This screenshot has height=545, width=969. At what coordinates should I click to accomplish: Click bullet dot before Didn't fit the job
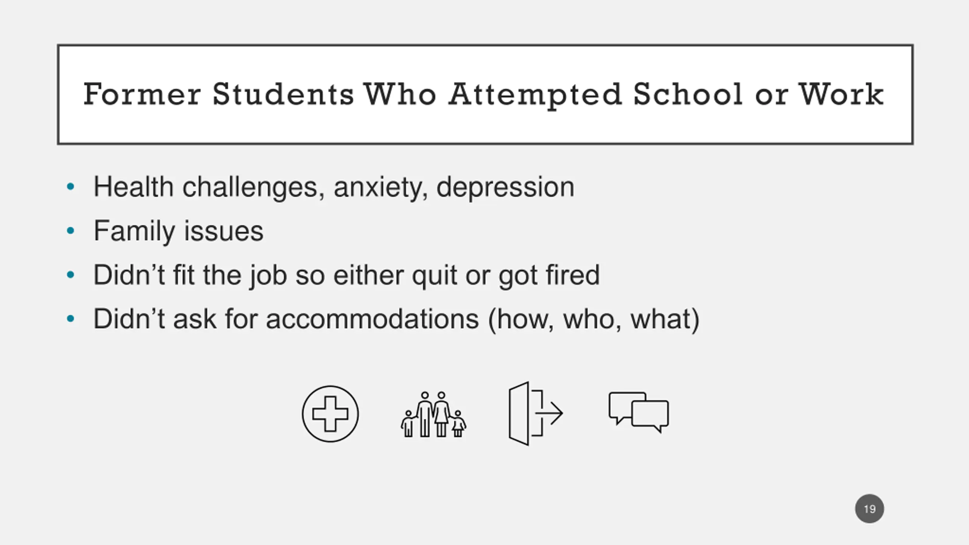[70, 275]
